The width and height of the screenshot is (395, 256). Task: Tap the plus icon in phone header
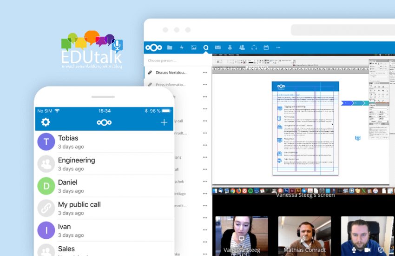click(164, 122)
